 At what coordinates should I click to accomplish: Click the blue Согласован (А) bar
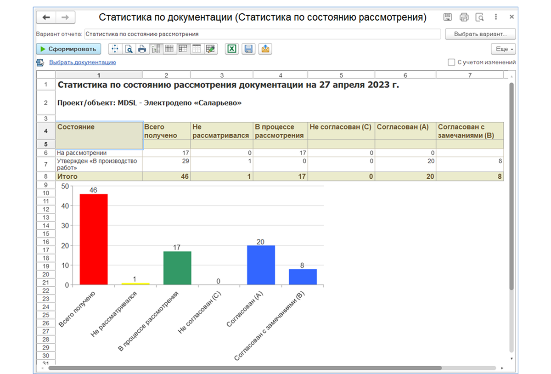click(x=261, y=265)
